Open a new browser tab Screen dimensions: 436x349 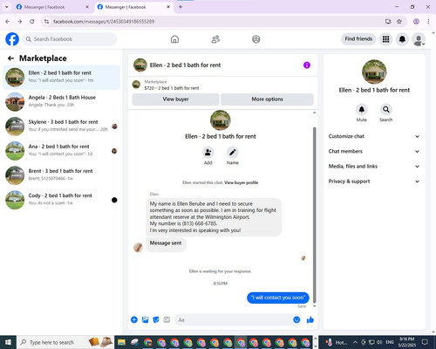point(181,7)
